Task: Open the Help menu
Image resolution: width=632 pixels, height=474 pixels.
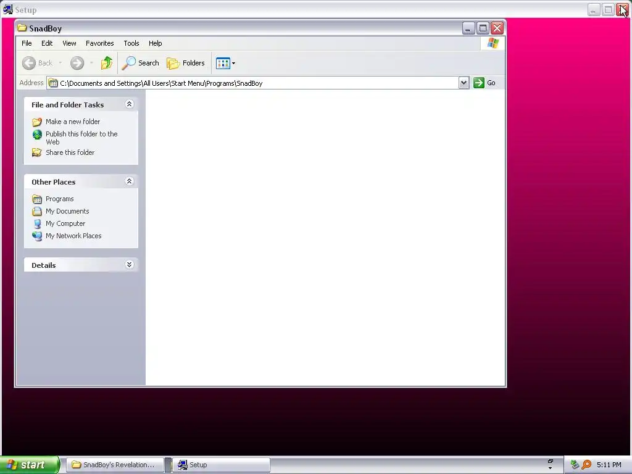Action: [155, 43]
